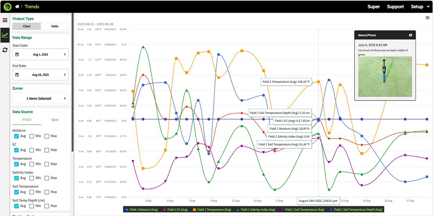
Task: Click the memo date July 4, 2025 6:42 AM
Action: 373,45
